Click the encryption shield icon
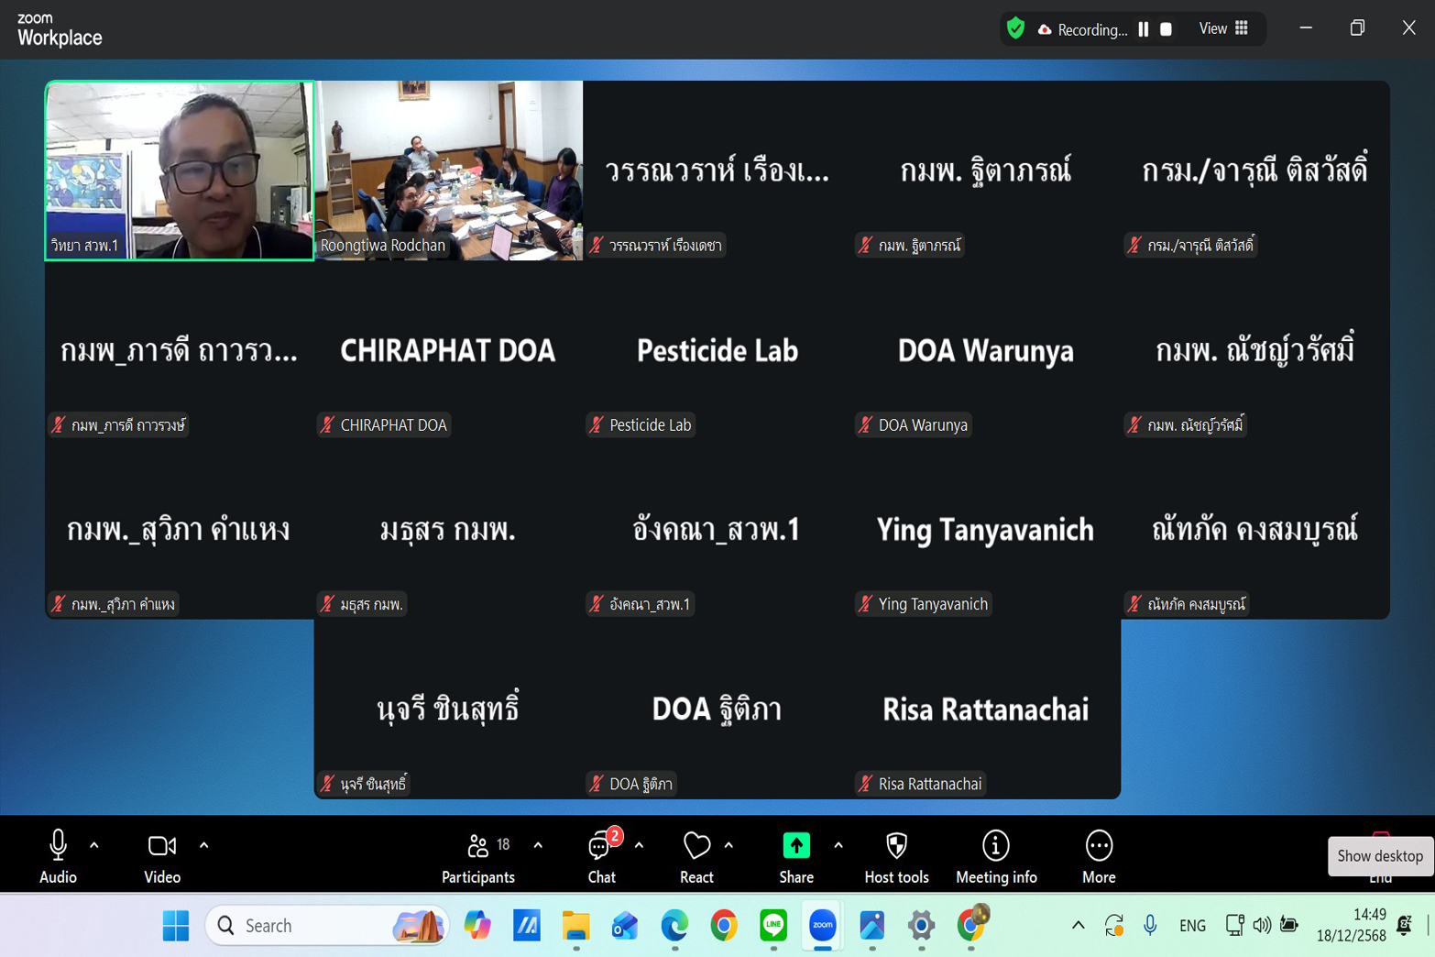 tap(1015, 28)
